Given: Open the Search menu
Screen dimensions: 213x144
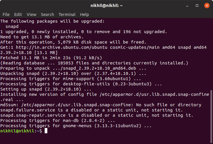Looking at the screenshot, I should [x=47, y=15].
